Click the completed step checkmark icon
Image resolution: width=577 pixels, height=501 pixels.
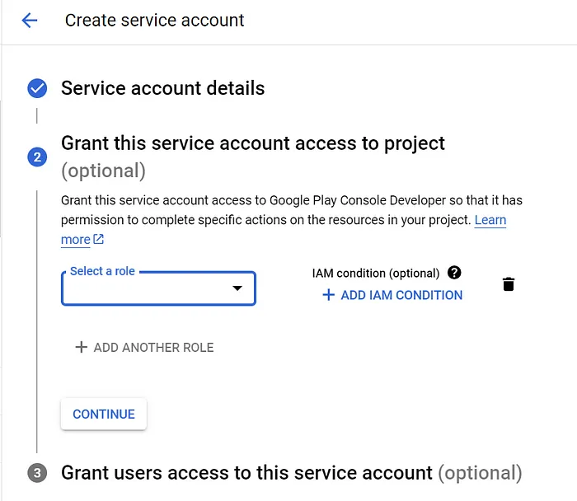37,88
